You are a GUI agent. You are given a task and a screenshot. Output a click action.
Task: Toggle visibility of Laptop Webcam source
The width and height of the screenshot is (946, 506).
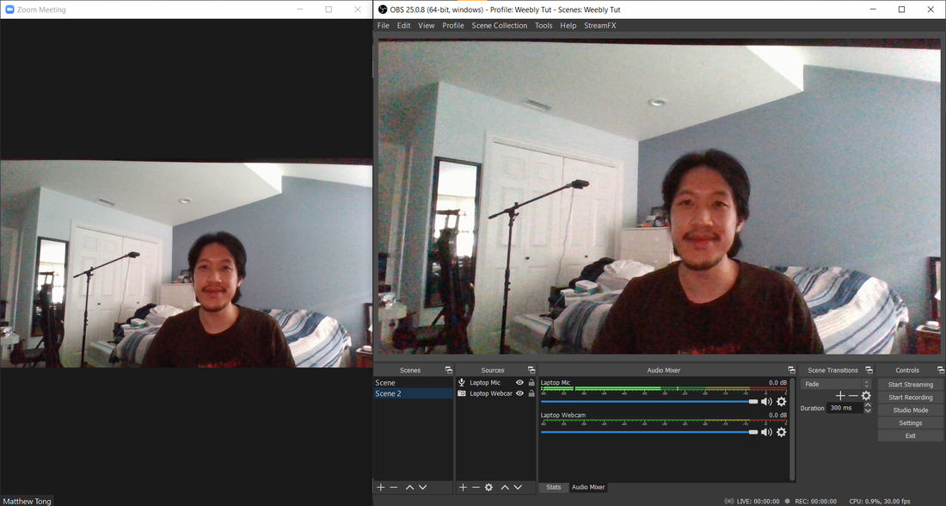[519, 393]
